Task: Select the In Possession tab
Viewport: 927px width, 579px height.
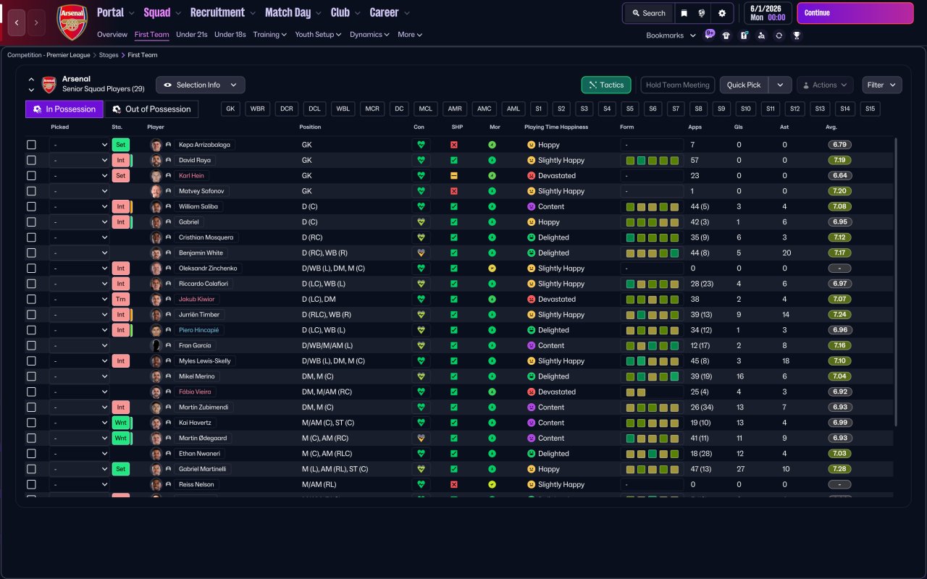Action: point(64,109)
